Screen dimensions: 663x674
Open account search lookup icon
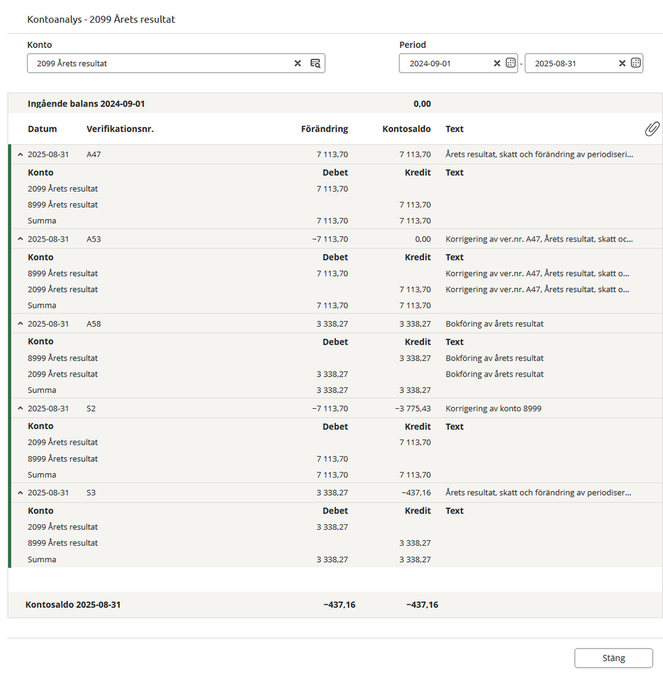(315, 63)
